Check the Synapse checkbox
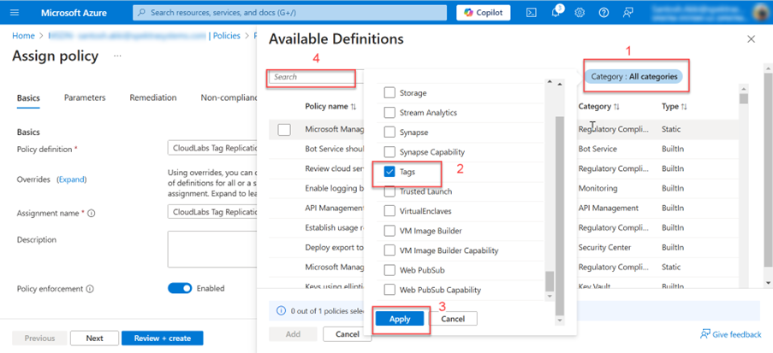This screenshot has height=353, width=773. (x=389, y=132)
